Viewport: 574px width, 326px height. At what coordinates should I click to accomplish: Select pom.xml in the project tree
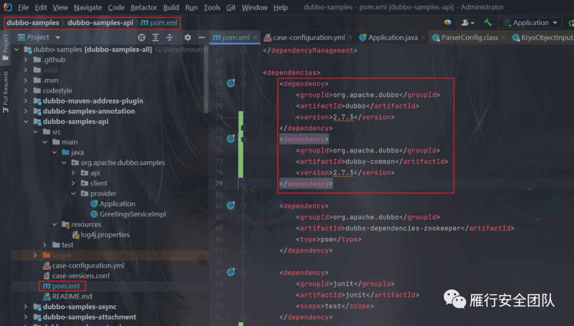pos(66,286)
